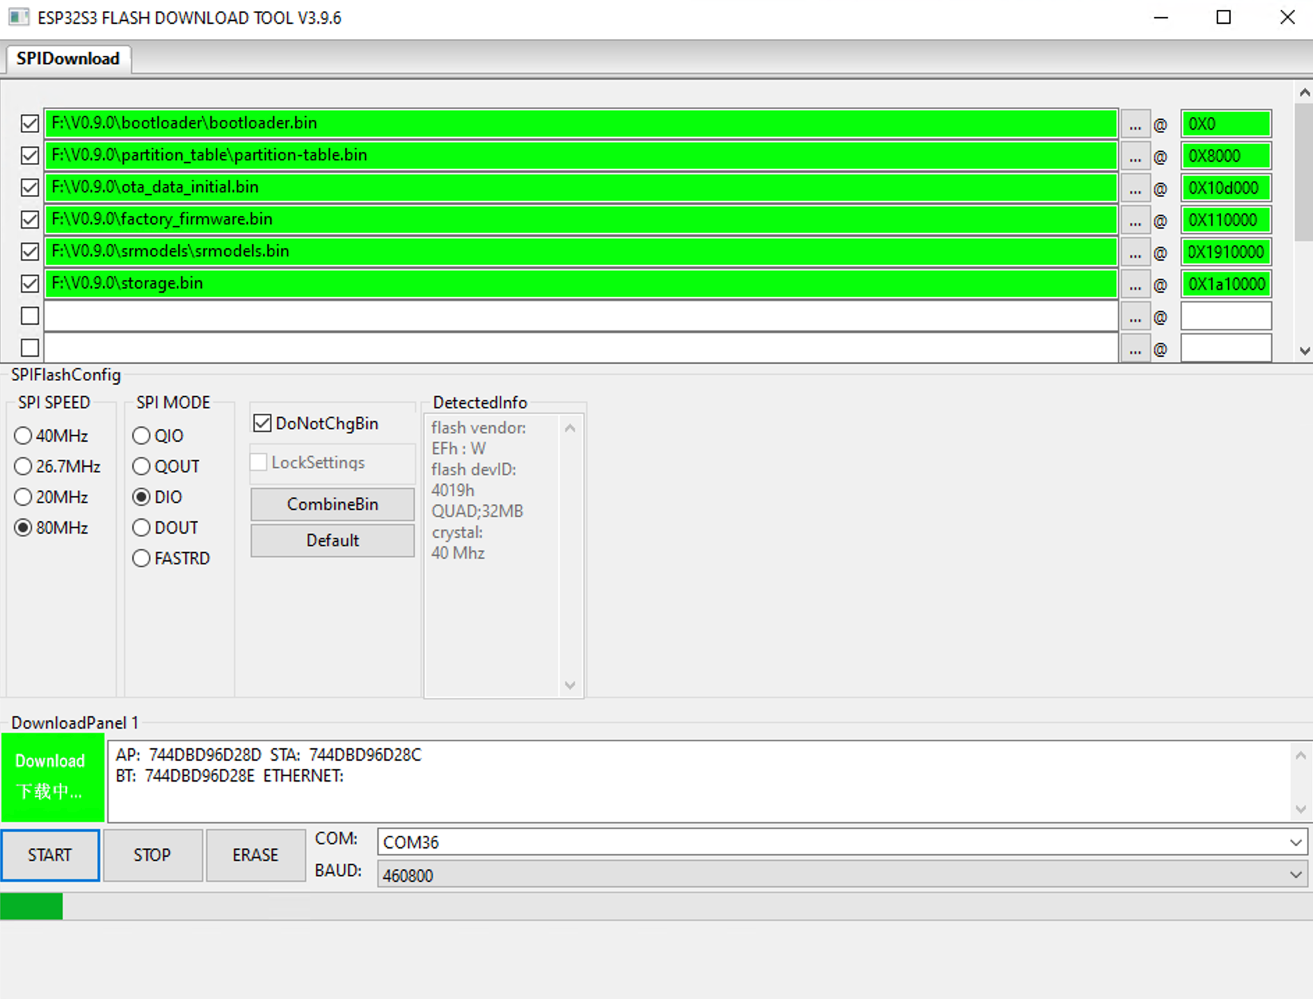Click the empty seventh row address field
Screen dimensions: 1313x999
(1226, 316)
